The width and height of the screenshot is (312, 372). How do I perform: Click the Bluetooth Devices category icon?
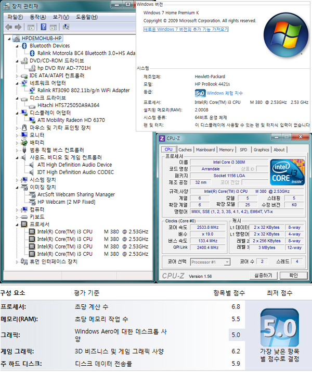(x=24, y=46)
